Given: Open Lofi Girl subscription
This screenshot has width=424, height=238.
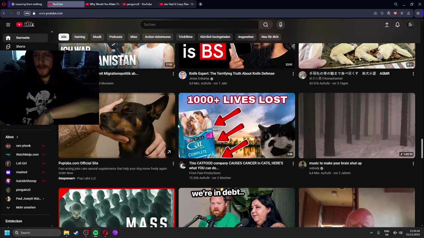Looking at the screenshot, I should point(26,163).
